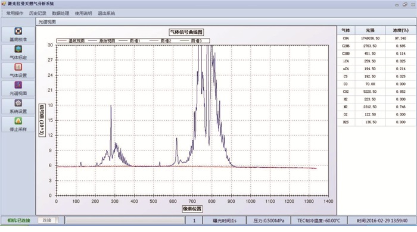This screenshot has height=232, width=417.
Task: Click 退出系统 menu item
Action: click(106, 13)
